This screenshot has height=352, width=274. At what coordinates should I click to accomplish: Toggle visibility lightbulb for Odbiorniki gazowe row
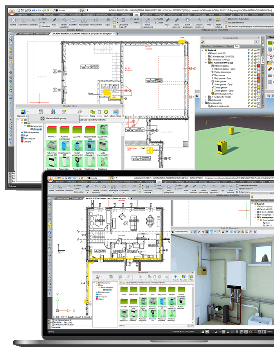(x=249, y=66)
